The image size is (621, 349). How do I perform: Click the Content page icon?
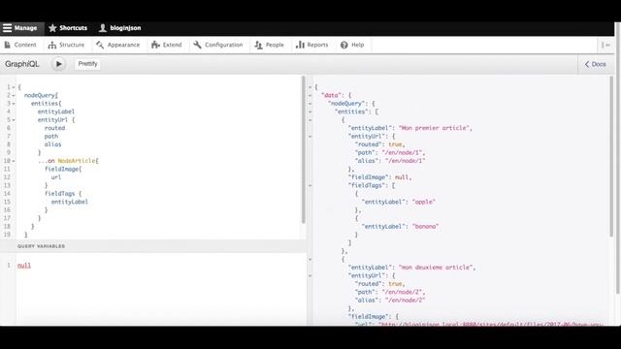[8, 45]
